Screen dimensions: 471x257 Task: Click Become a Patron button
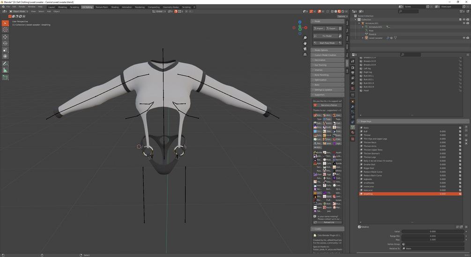coord(328,105)
